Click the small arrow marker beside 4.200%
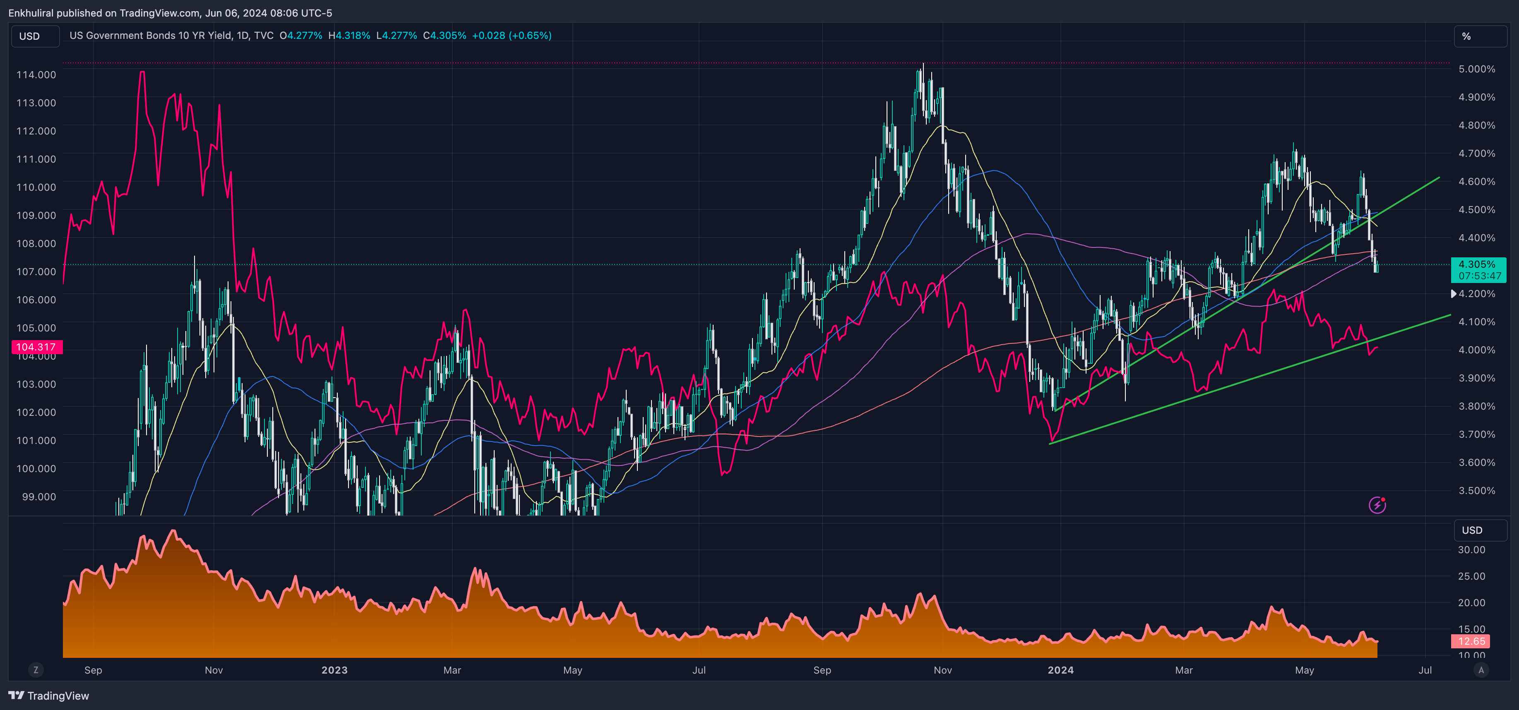This screenshot has height=710, width=1519. pos(1454,294)
